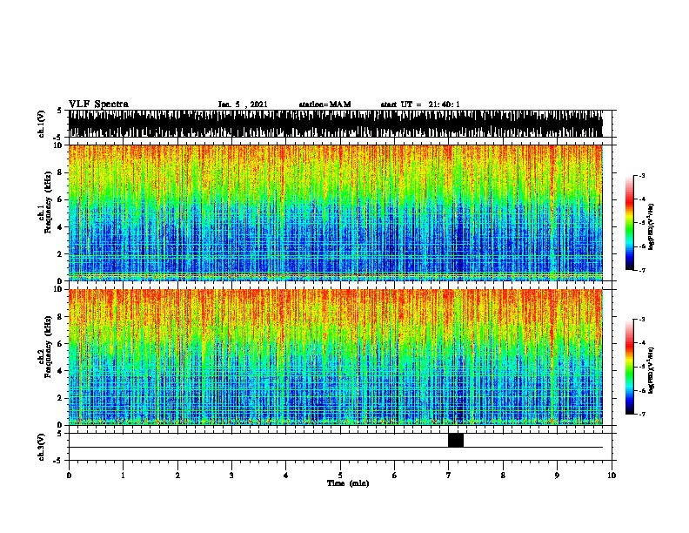Viewport: 689px width, 533px height.
Task: Click the ch.2 "Frequency (kHz)" axis label
Action: coord(48,347)
